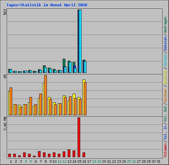Click green weekend day label "12"
Viewport: 169px width, 165px height.
[x=64, y=161]
